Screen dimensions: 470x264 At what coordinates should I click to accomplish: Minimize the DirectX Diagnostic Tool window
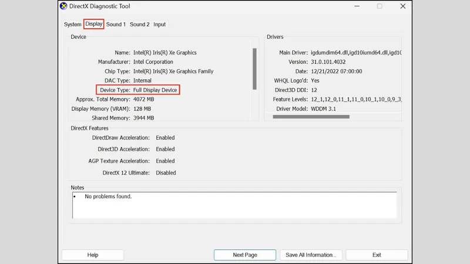[357, 6]
